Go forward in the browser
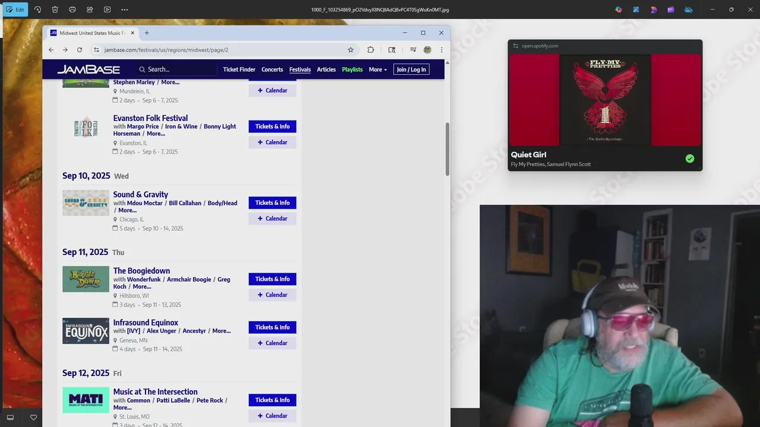The image size is (760, 427). coord(65,50)
